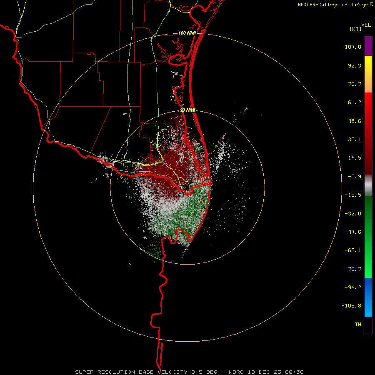Screen dimensions: 375x375
Task: Click the 14.5 velocity scale value
Action: [355, 158]
